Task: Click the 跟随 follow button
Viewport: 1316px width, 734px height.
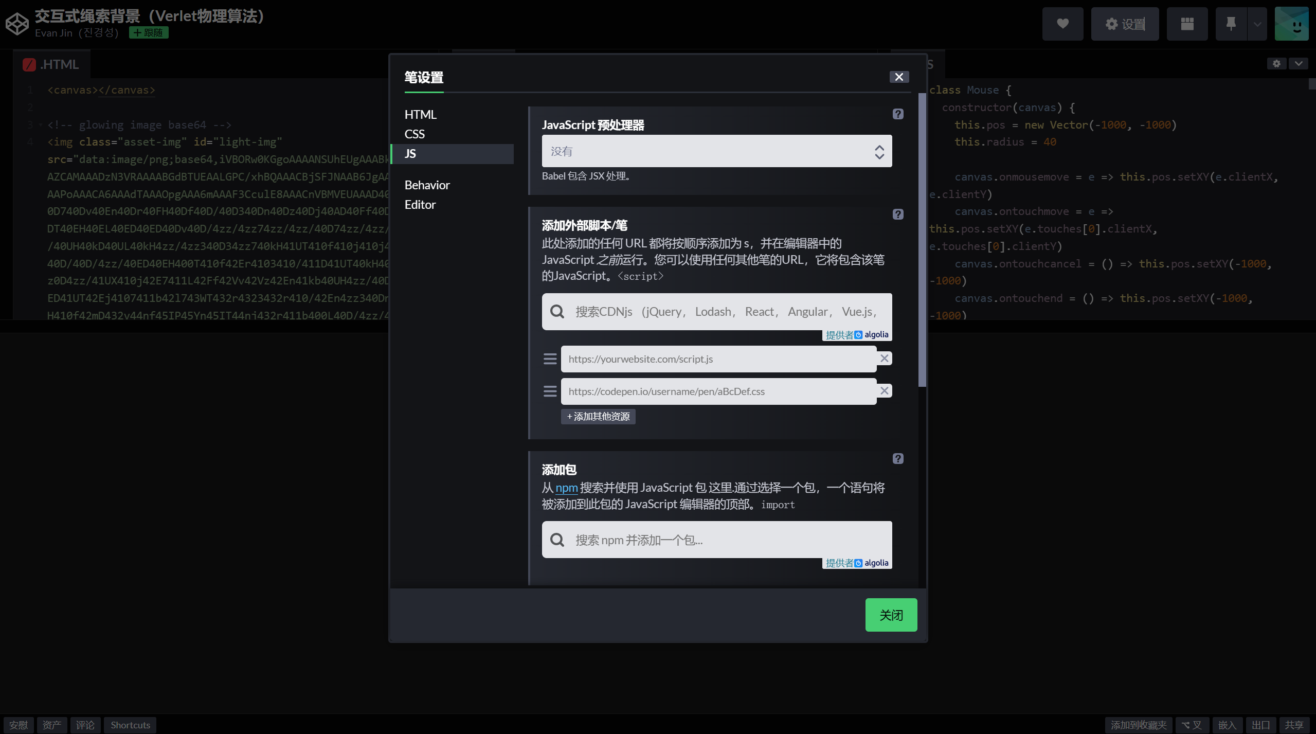Action: point(149,32)
